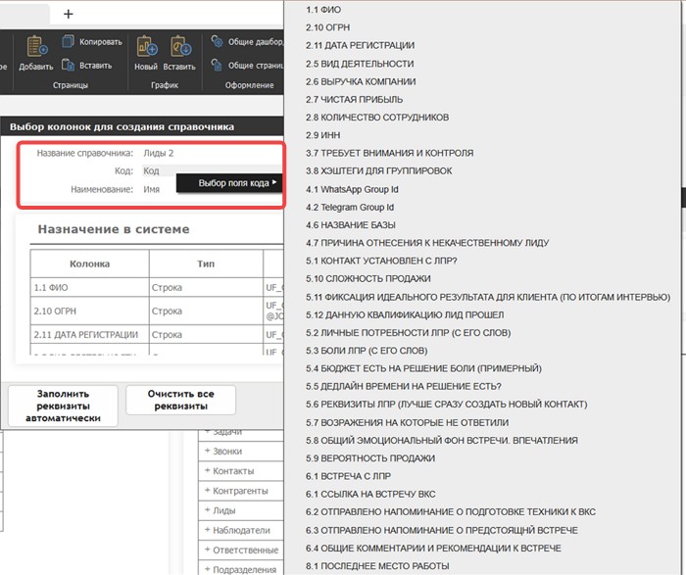
Task: Click the Добавить page icon
Action: pyautogui.click(x=37, y=46)
